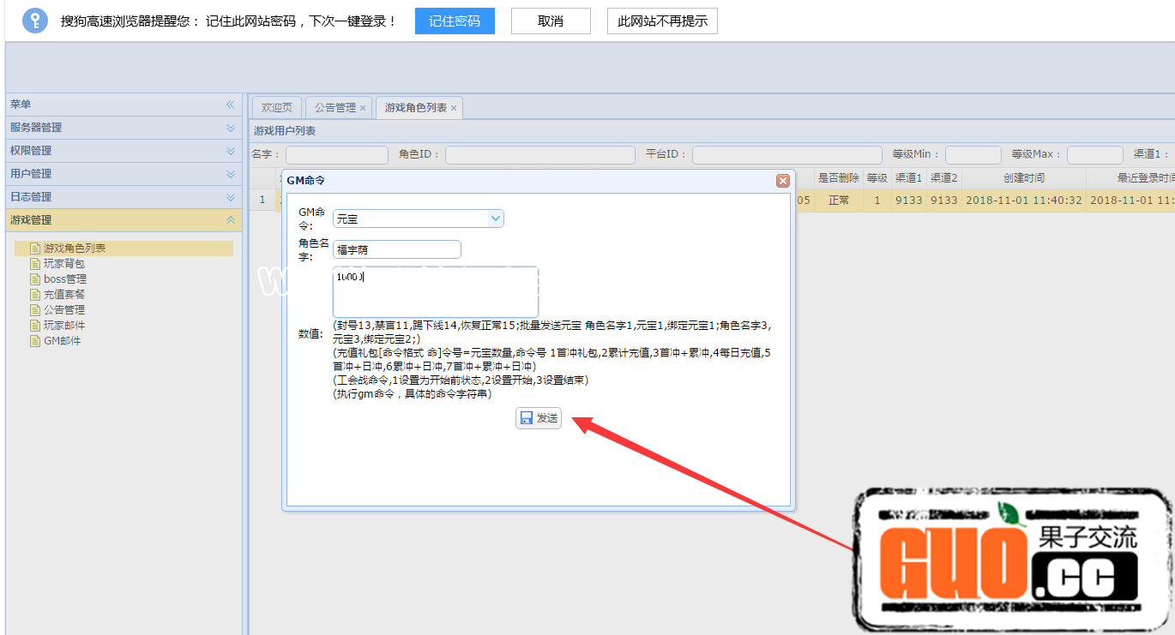Expand the 服务器管理 panel
The width and height of the screenshot is (1175, 635).
click(230, 128)
